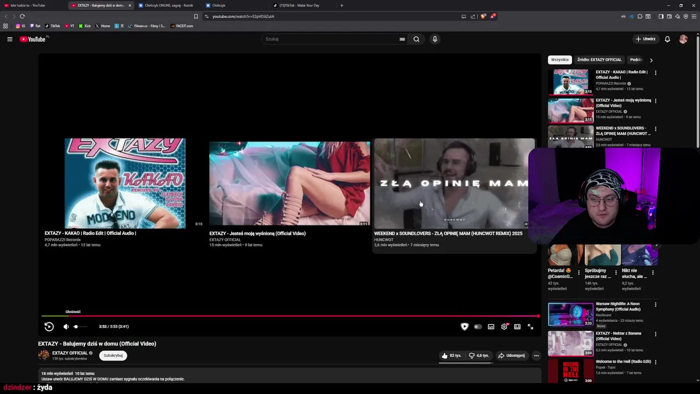The width and height of the screenshot is (700, 394).
Task: Open the YouTube hamburger guide menu
Action: click(9, 39)
